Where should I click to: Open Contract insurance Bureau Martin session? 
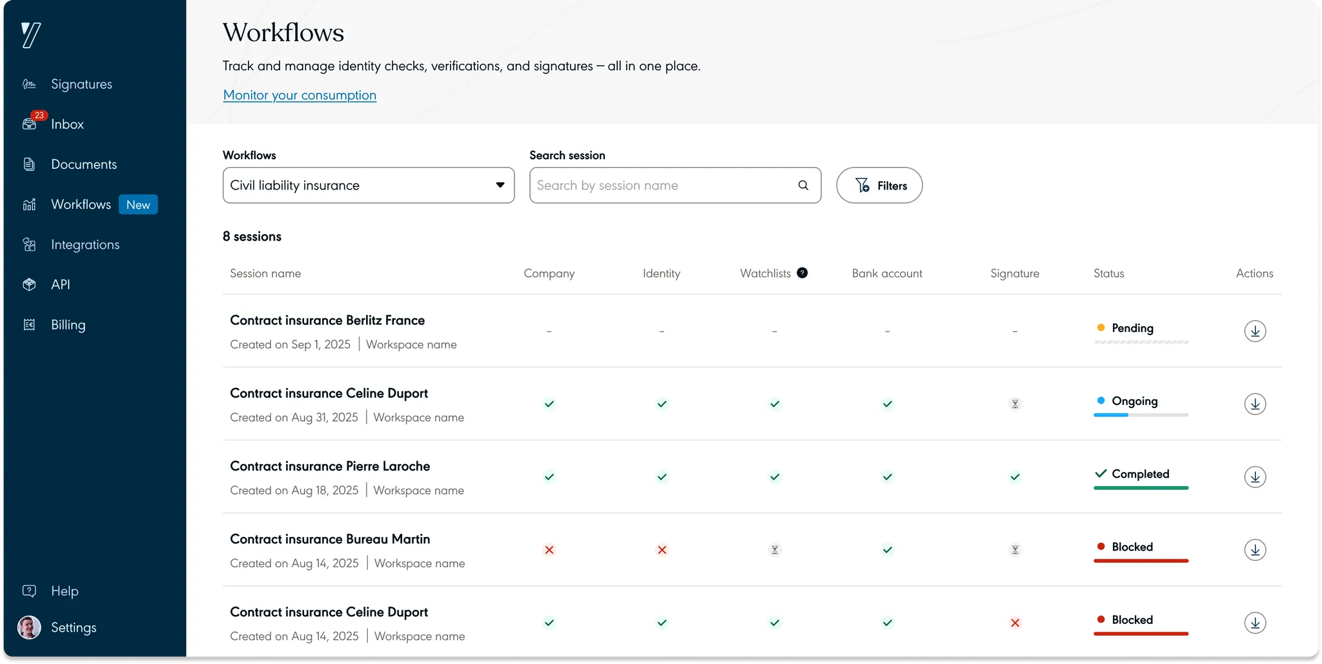coord(330,539)
